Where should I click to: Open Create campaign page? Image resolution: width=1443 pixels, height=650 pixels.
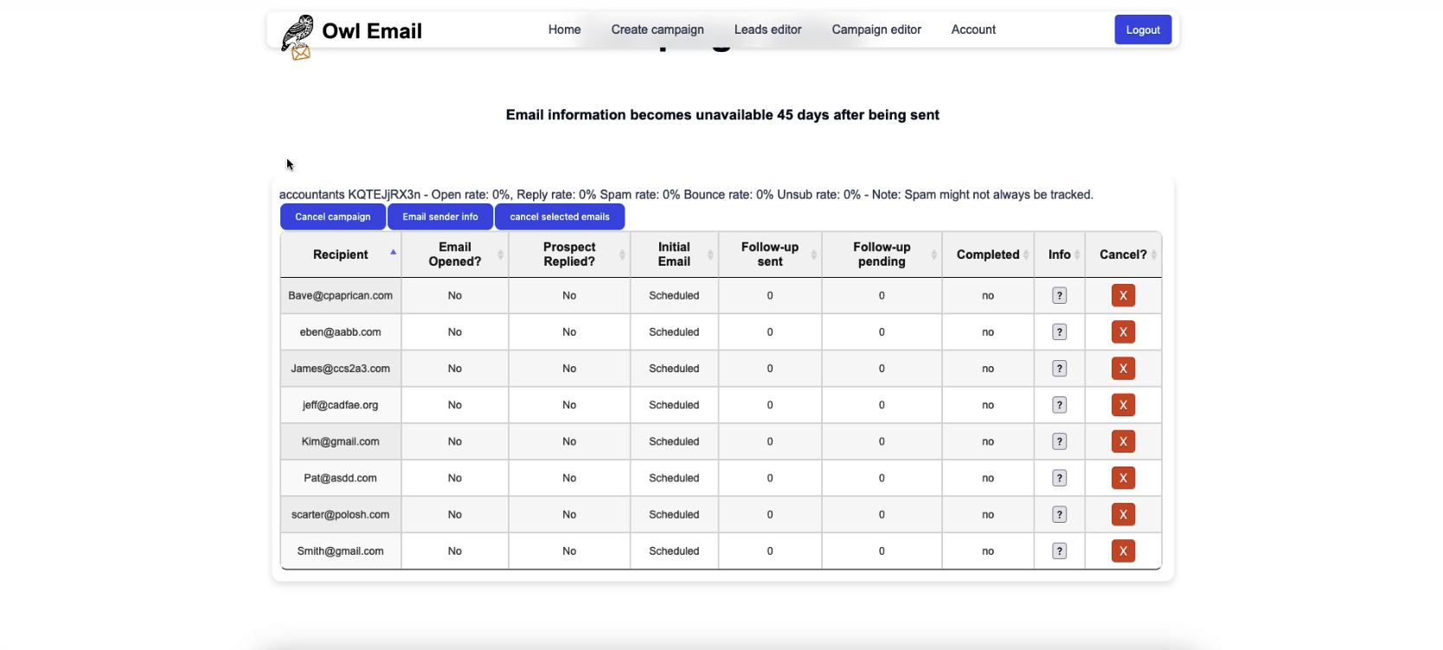tap(657, 29)
